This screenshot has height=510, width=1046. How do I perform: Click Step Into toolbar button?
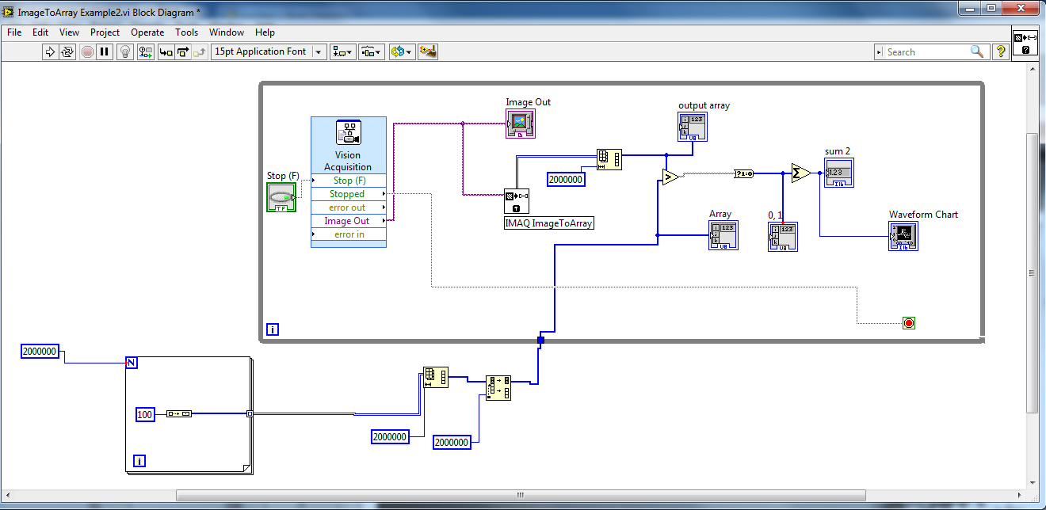[x=166, y=51]
